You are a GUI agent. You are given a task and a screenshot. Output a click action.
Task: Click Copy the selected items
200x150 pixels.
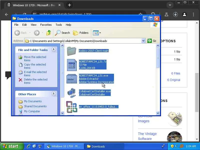pyautogui.click(x=35, y=66)
